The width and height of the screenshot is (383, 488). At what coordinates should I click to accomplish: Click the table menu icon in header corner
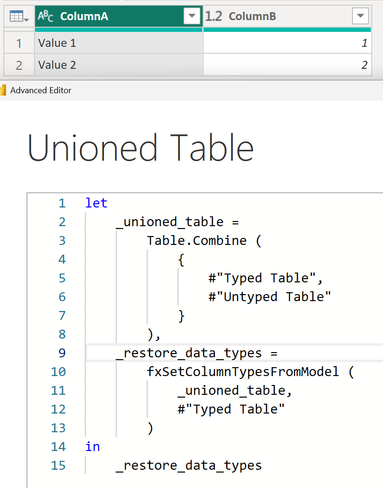pyautogui.click(x=19, y=17)
